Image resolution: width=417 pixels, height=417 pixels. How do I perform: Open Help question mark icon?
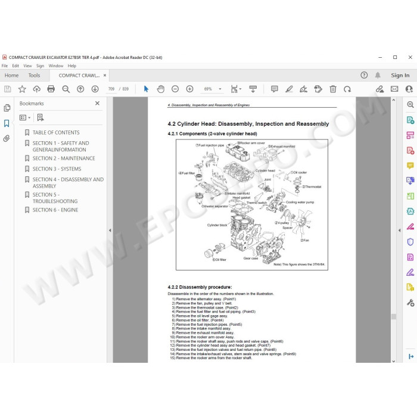(x=364, y=75)
